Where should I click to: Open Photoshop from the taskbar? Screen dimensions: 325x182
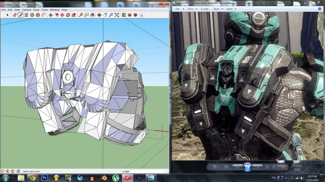[44, 178]
